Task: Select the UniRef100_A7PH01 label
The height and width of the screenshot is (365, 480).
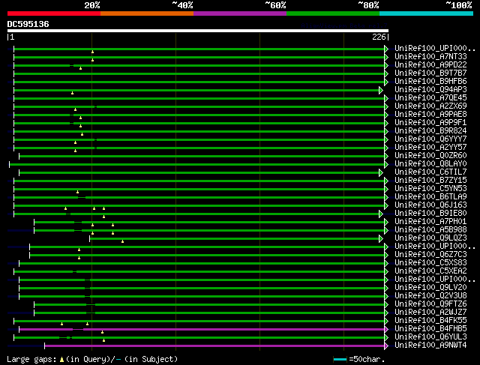Action: (x=430, y=222)
